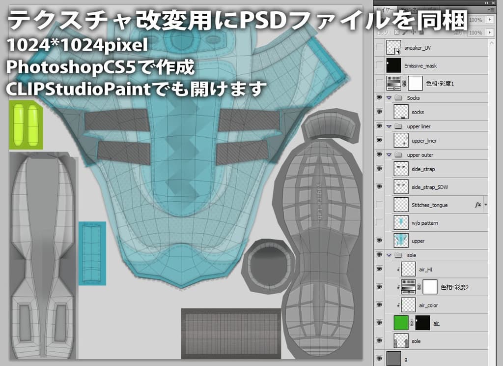Click the fx effects icon on Stitches_tongue
Image resolution: width=503 pixels, height=366 pixels.
pyautogui.click(x=477, y=205)
